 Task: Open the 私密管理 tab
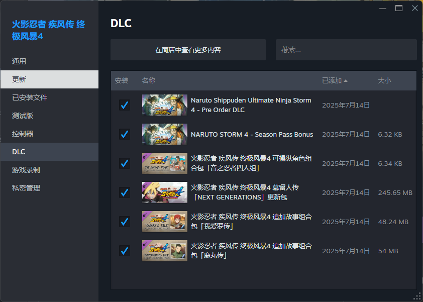click(x=49, y=188)
